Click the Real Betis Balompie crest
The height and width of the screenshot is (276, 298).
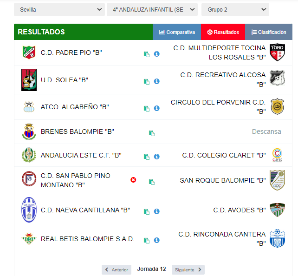(29, 238)
